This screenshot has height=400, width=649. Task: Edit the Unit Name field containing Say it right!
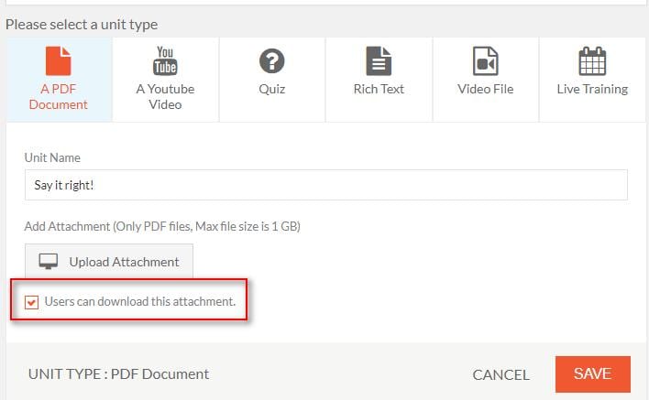pyautogui.click(x=326, y=185)
